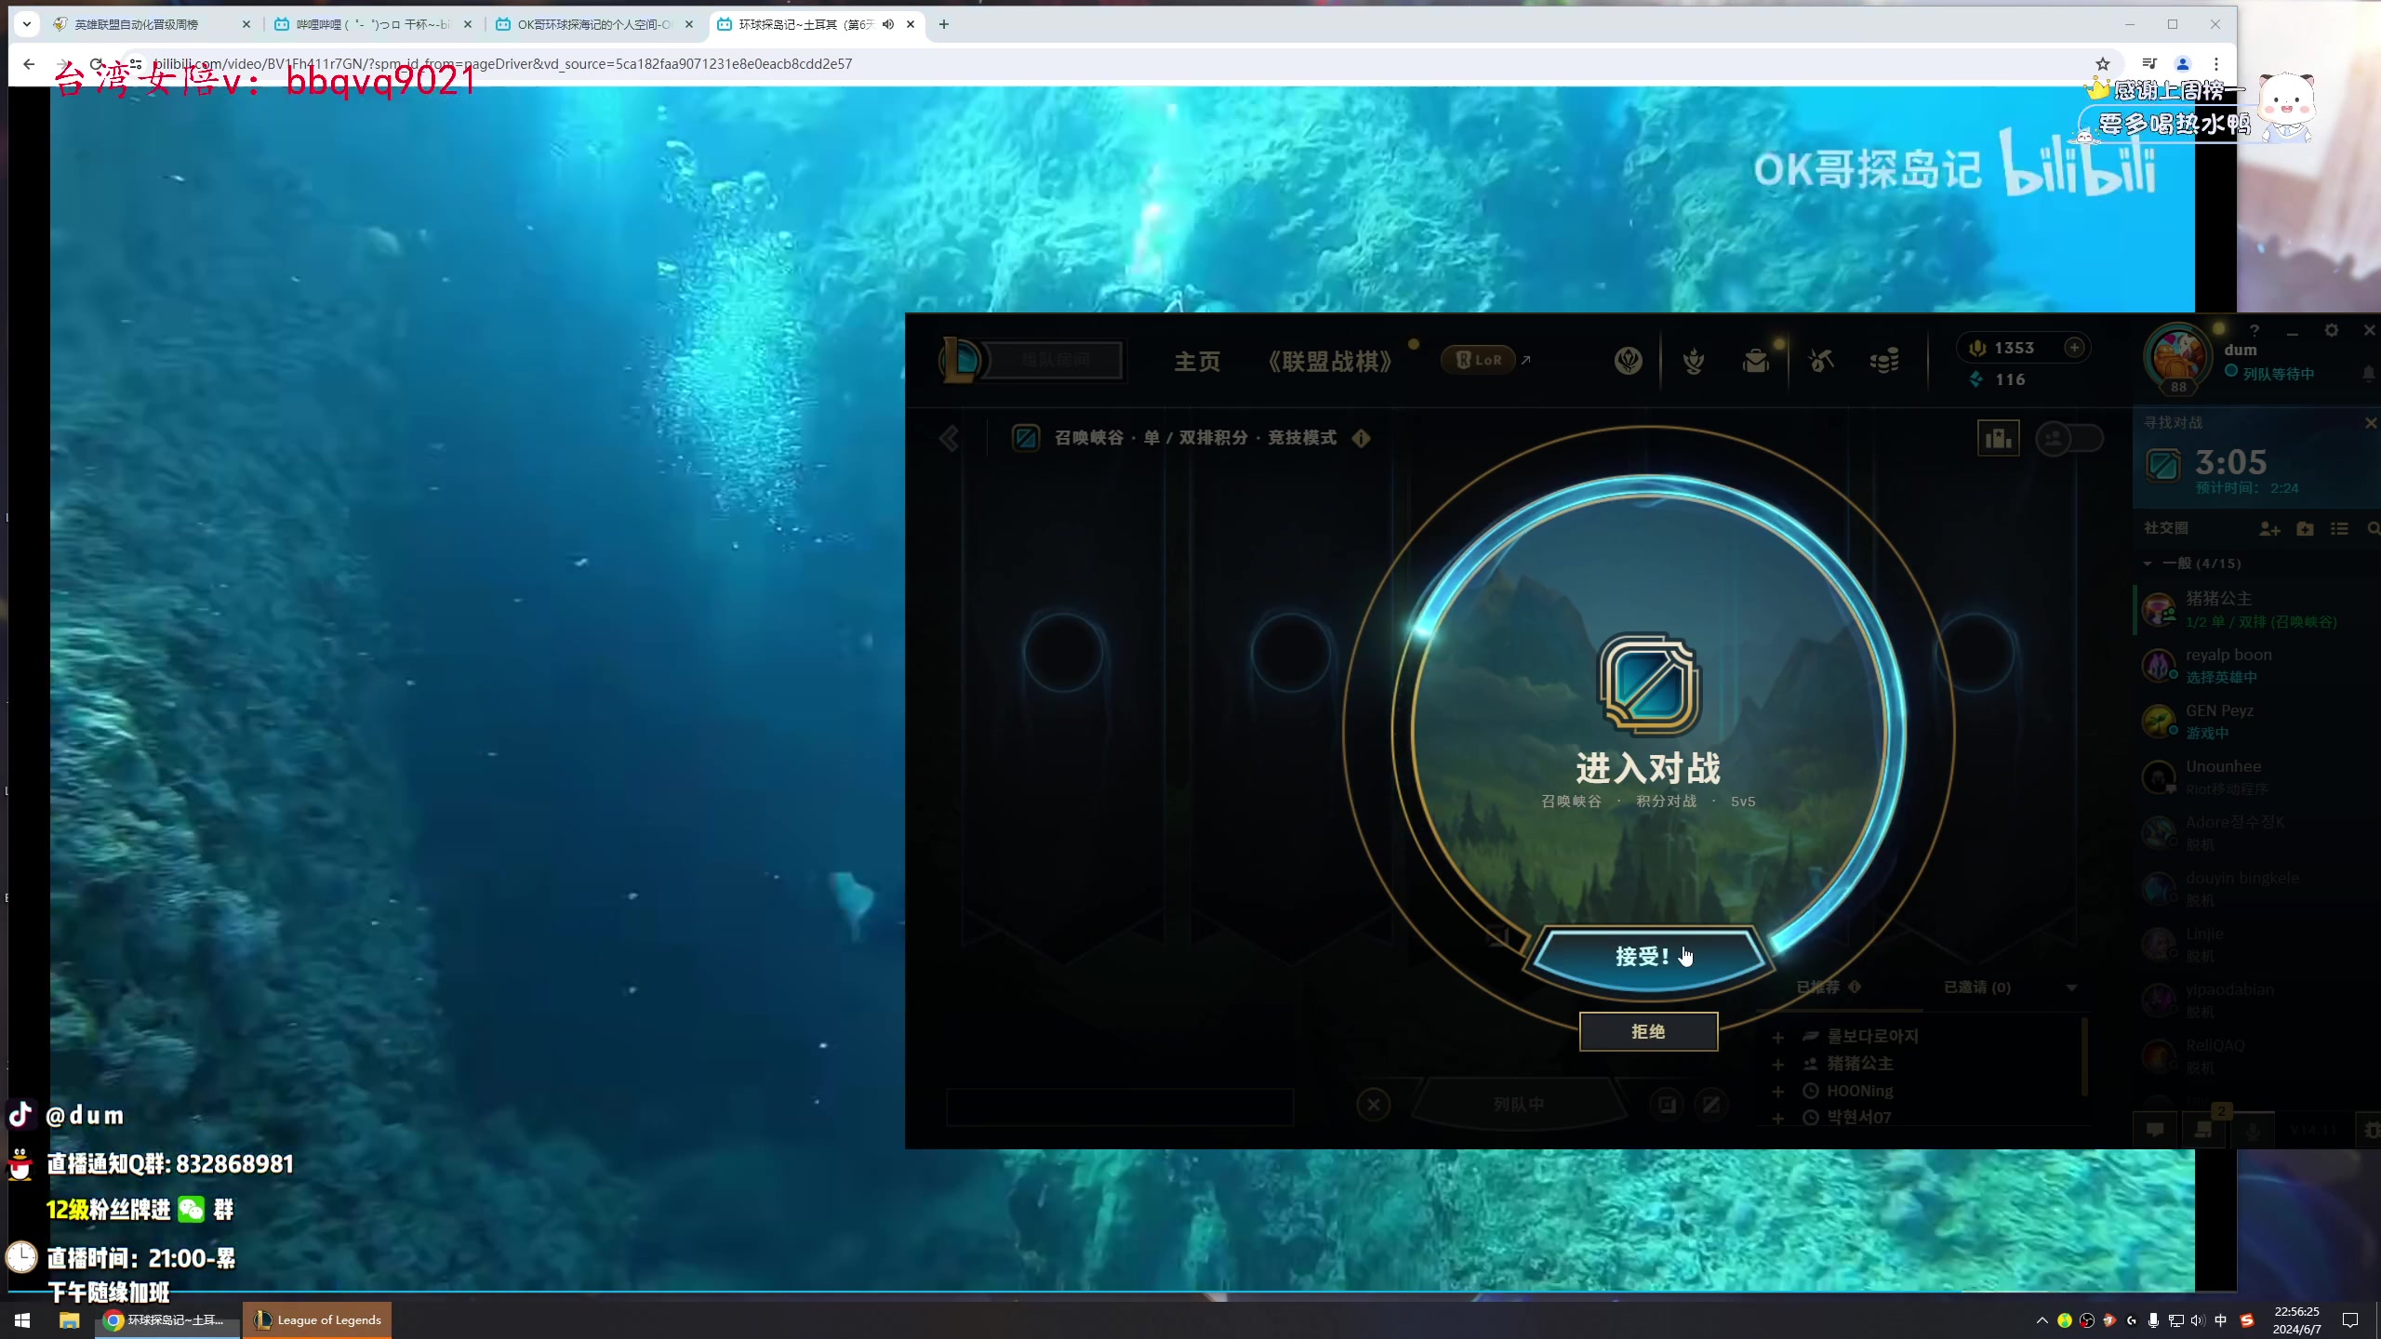This screenshot has height=1339, width=2381.
Task: Mute the audio on the 环球探岛记 tab
Action: click(888, 24)
